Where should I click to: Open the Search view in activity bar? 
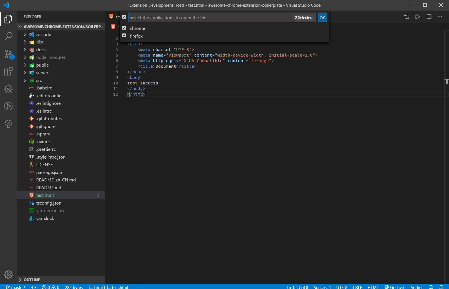click(8, 36)
